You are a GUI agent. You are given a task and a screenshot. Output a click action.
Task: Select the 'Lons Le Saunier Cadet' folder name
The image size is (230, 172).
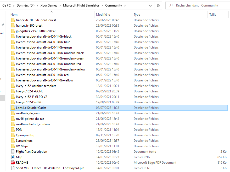pos(31,108)
